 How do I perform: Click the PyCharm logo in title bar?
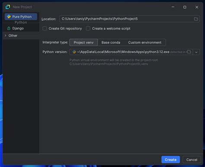[x=8, y=7]
